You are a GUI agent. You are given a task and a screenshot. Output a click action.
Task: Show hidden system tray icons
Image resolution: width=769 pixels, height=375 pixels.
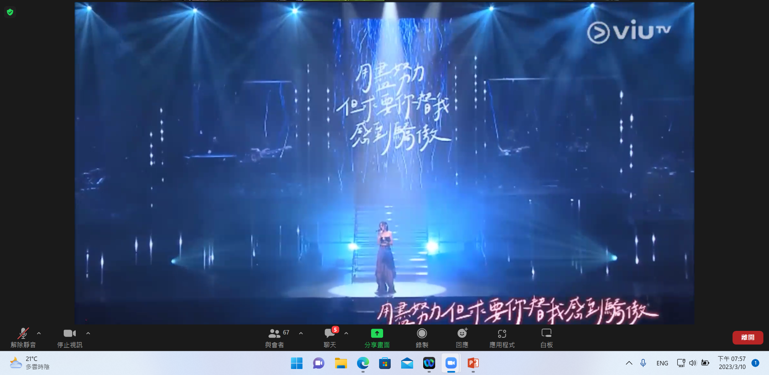coord(629,363)
